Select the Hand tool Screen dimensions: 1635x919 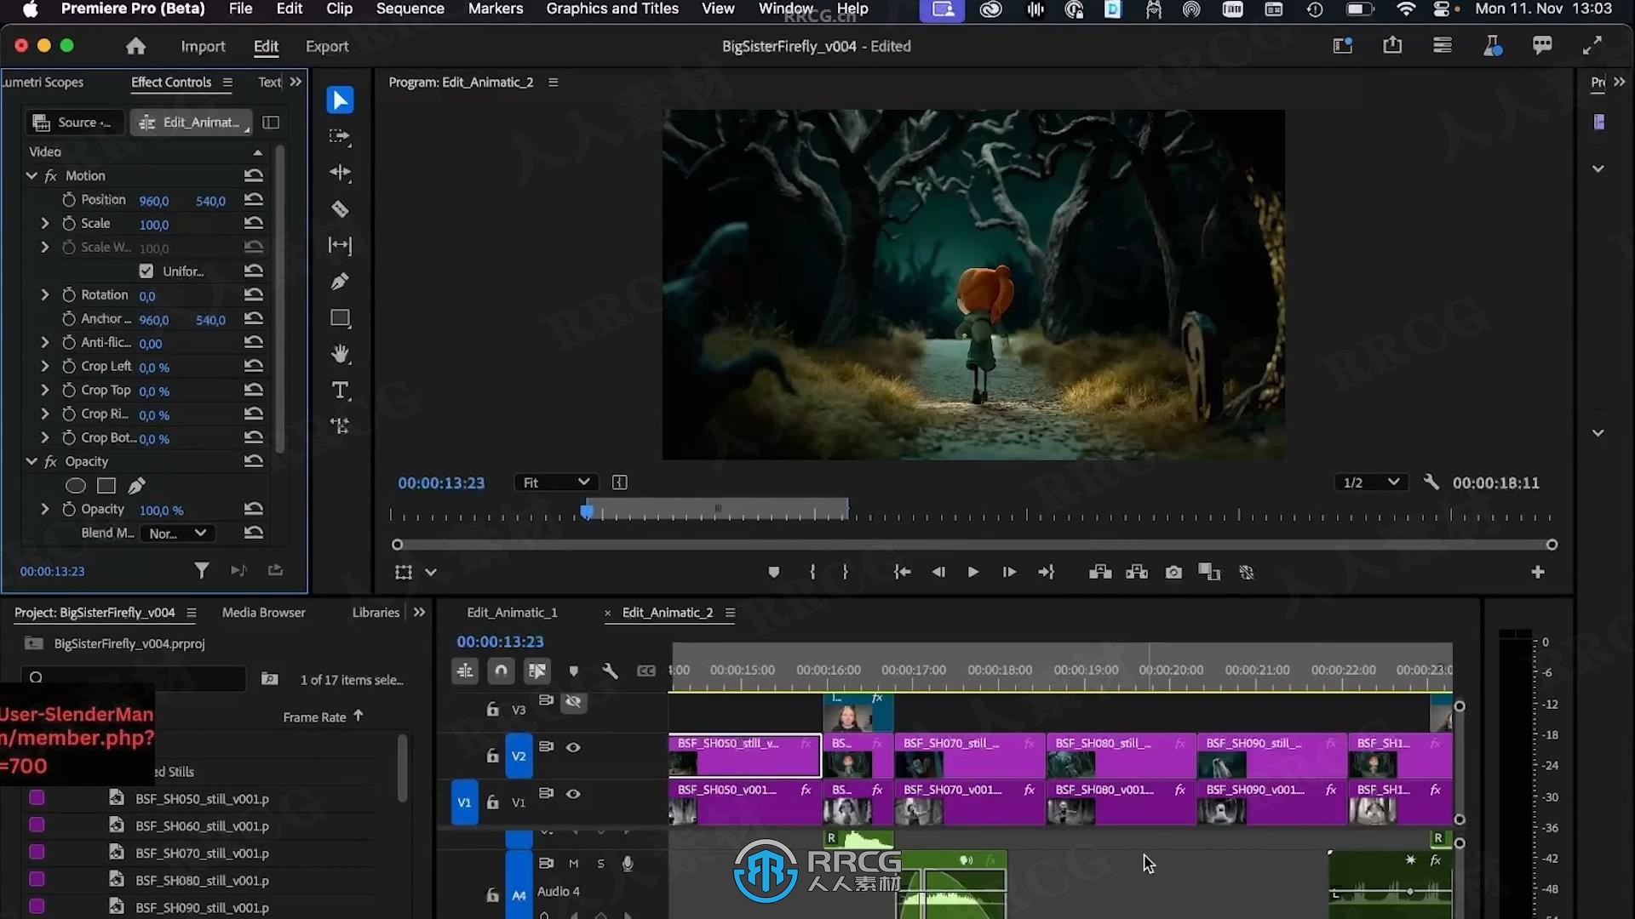341,354
